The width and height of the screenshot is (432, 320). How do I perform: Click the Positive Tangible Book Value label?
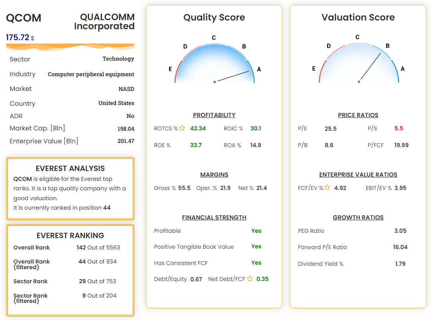194,247
